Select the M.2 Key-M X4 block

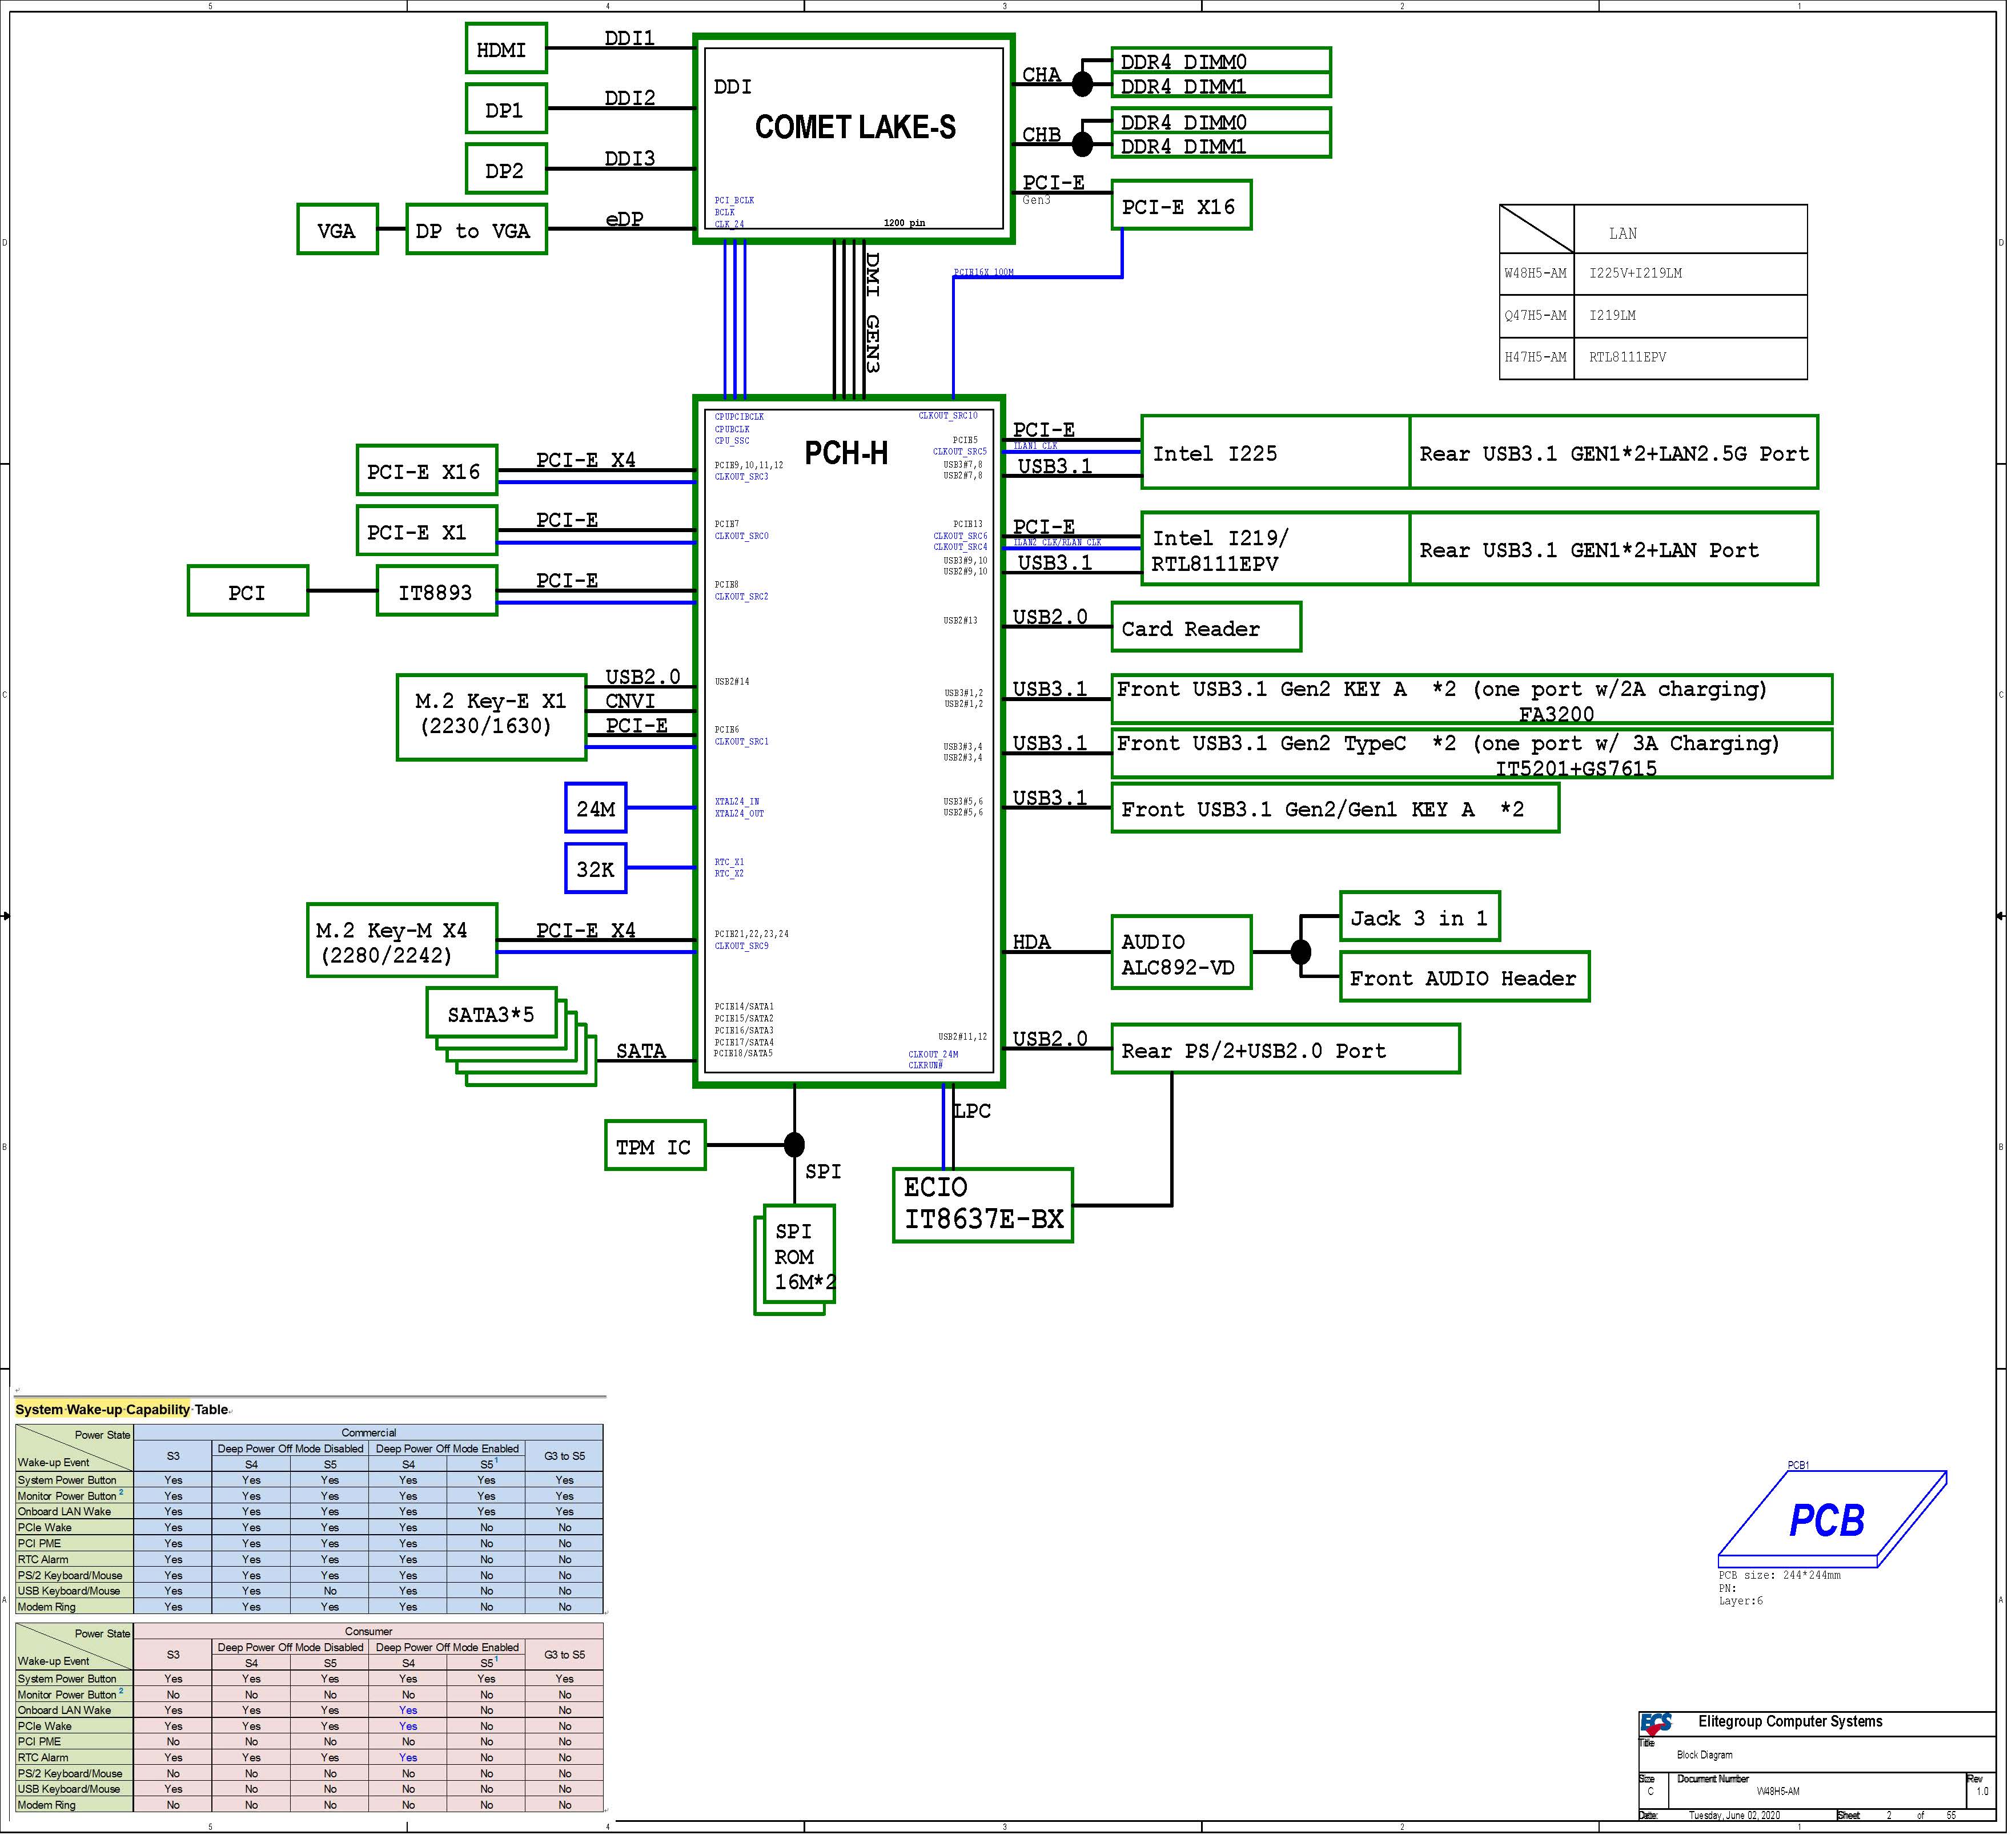402,940
